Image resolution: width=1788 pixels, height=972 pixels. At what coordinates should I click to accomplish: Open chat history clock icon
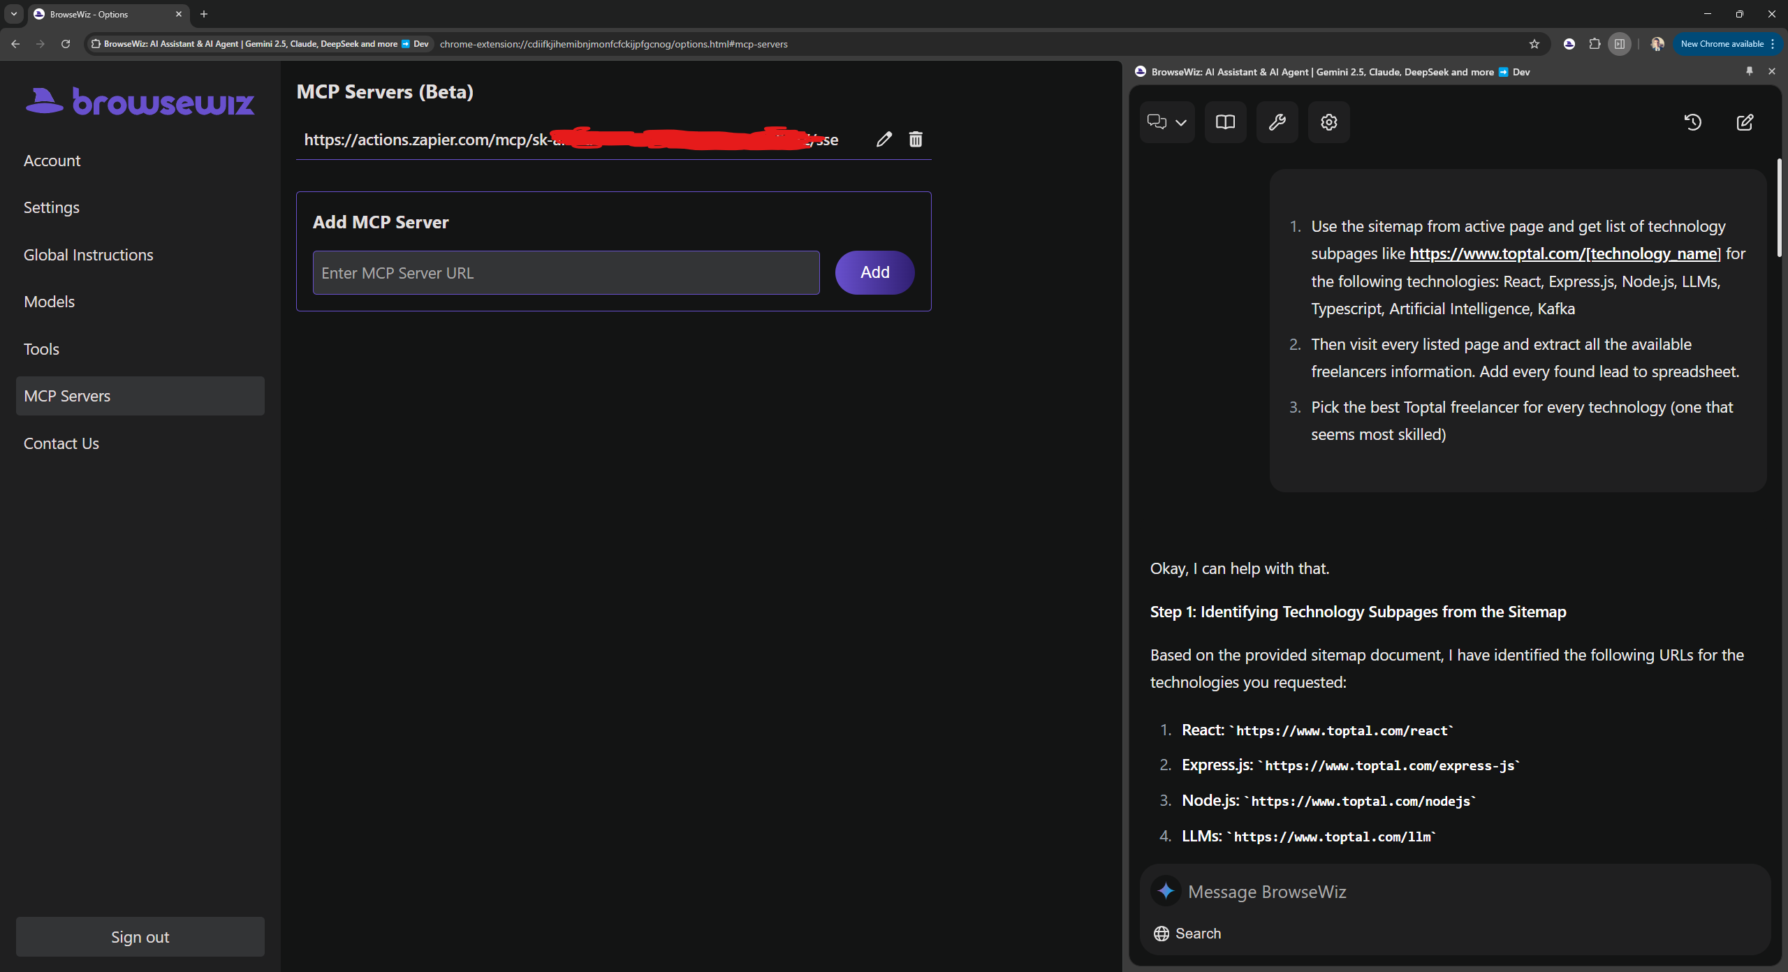pos(1692,122)
